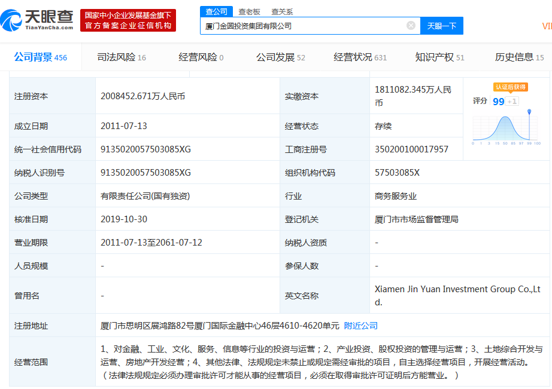Go to the 经营状况 section
The image size is (552, 389).
360,57
